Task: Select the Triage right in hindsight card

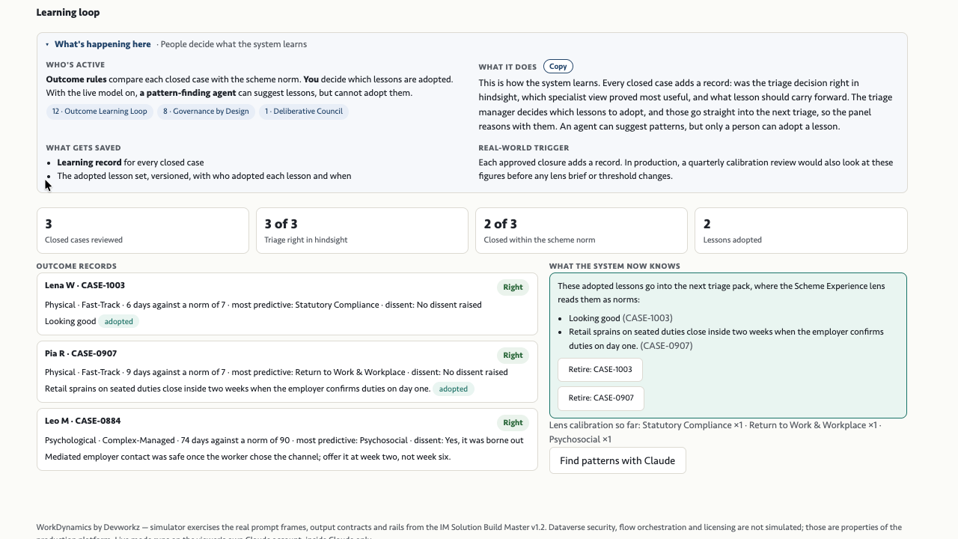Action: pos(362,231)
